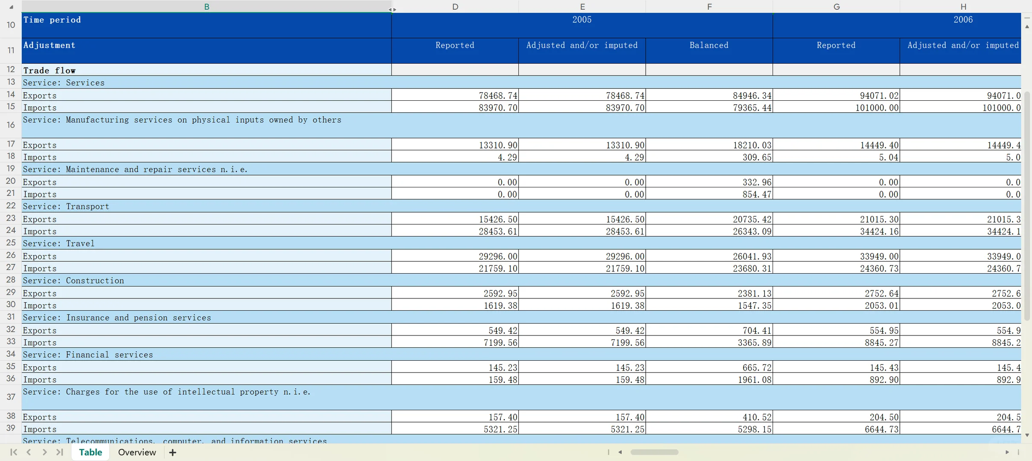This screenshot has width=1032, height=461.
Task: Click the vertical scrollbar thumb
Action: tap(1027, 205)
